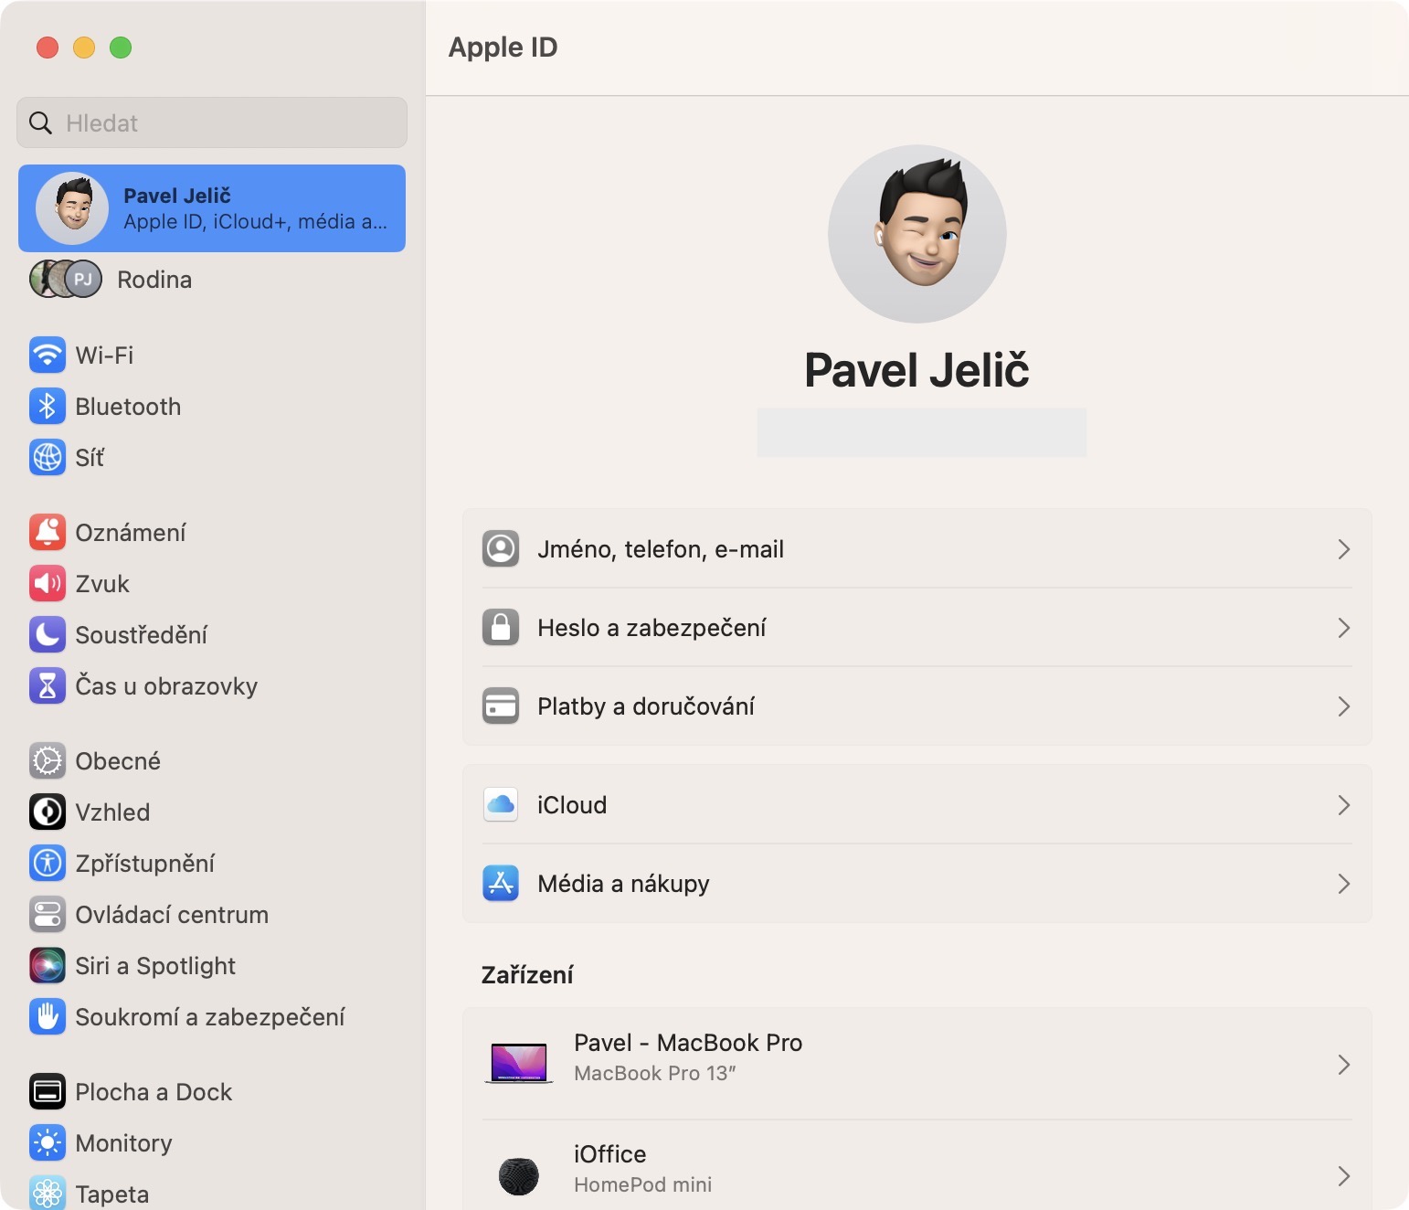Click the Soukromí a zabezpečení hand icon
The width and height of the screenshot is (1409, 1210).
click(48, 1016)
